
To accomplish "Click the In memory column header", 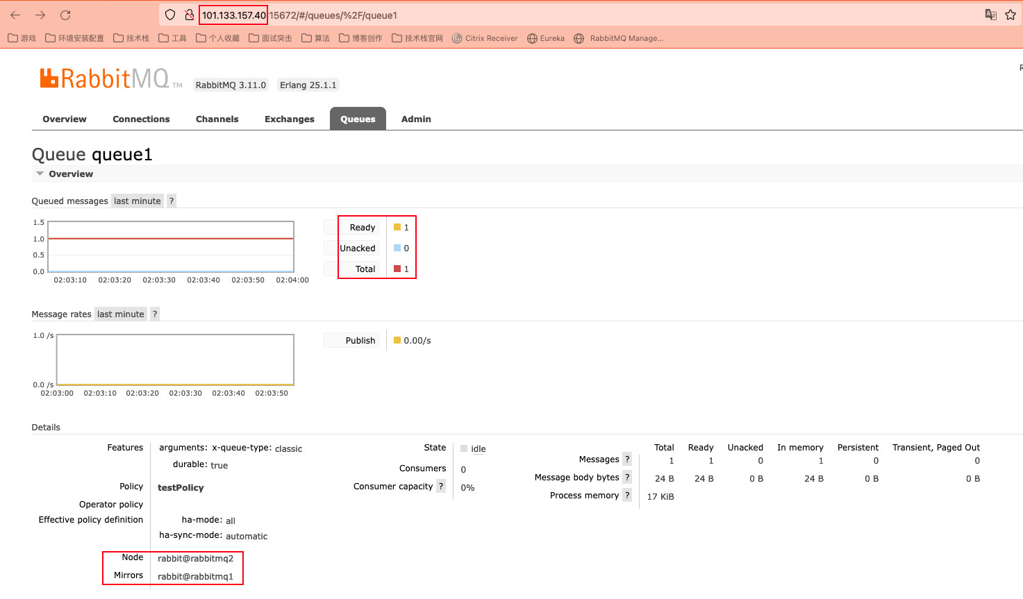I will click(x=800, y=447).
